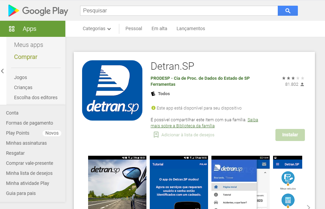Click the Pesquisar search field
Screen dimensions: 325x209
(x=179, y=11)
